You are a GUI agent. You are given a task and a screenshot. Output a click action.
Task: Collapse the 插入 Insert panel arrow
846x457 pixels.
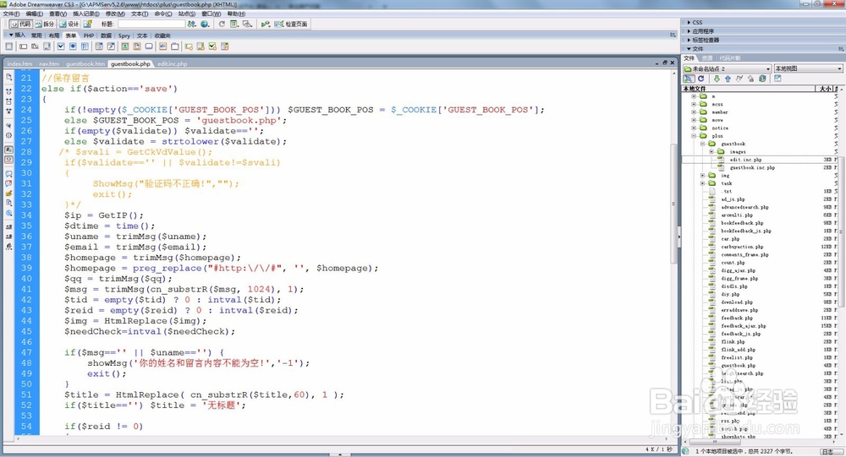point(11,35)
